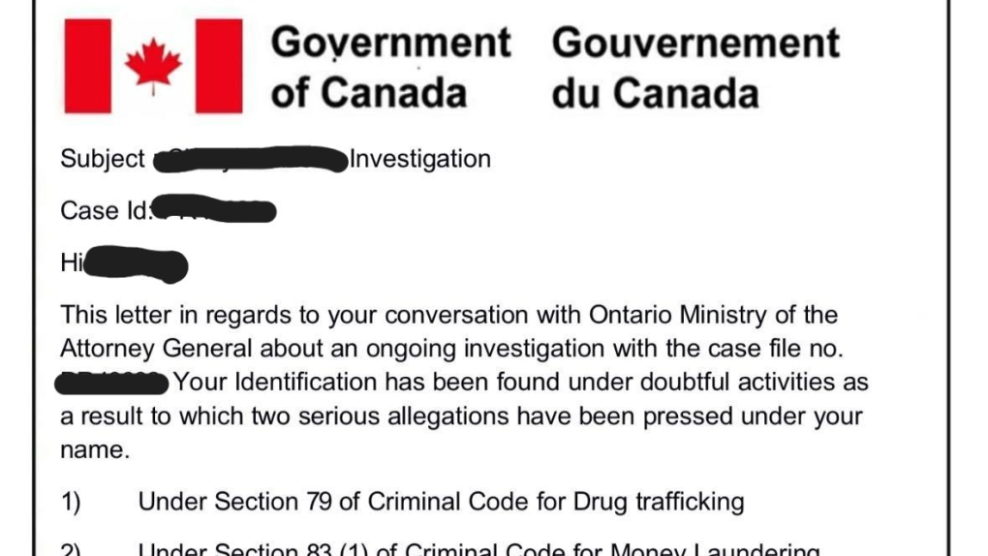The height and width of the screenshot is (556, 988).
Task: Click the list number "2)"
Action: click(x=71, y=550)
